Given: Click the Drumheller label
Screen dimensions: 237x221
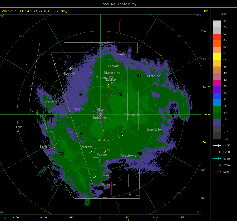Looking at the screenshot, I should pos(154,130).
